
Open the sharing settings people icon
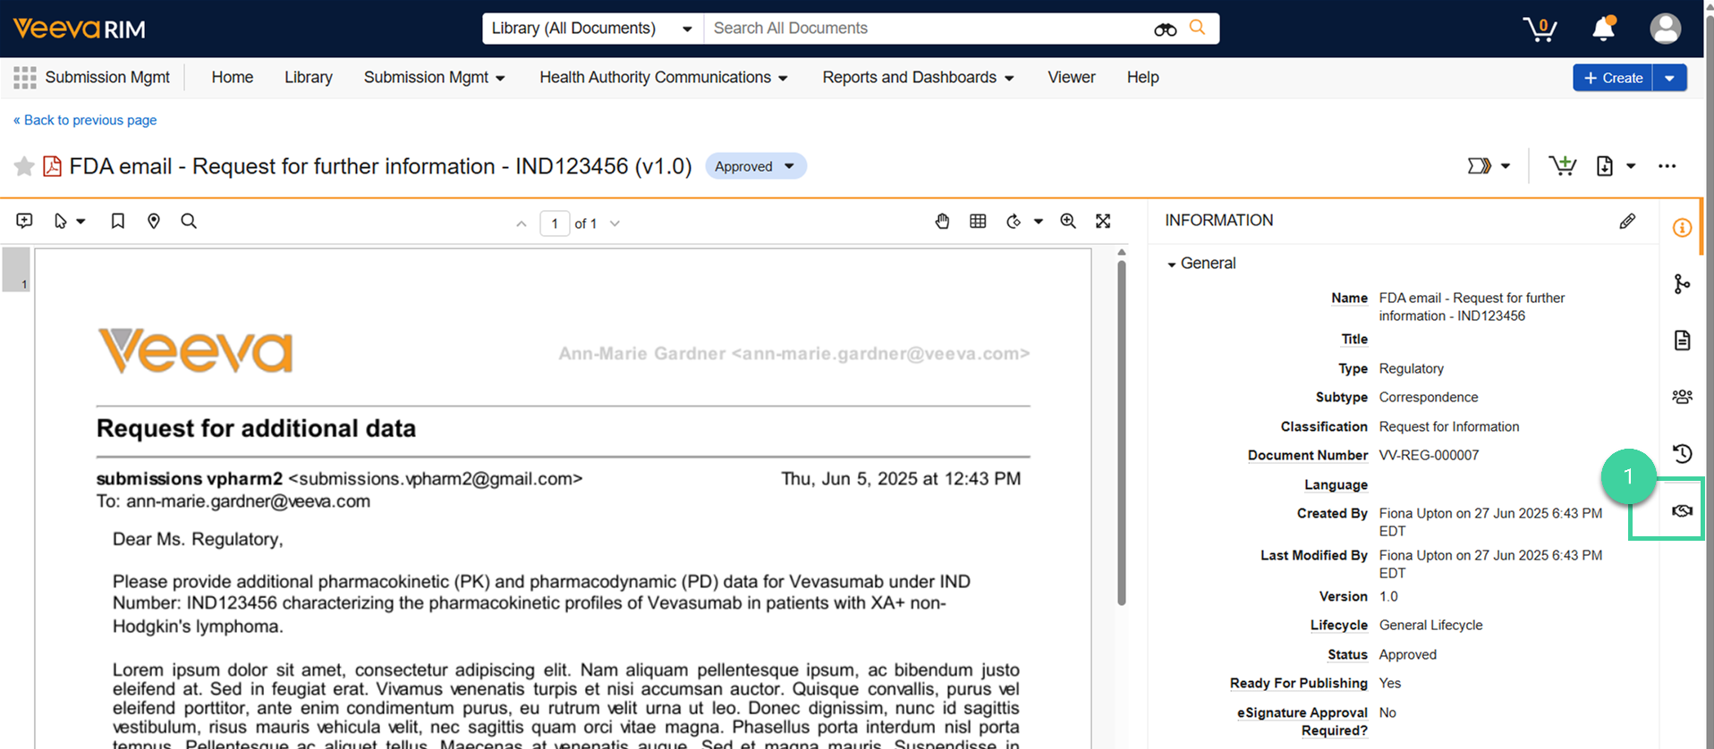click(1682, 397)
